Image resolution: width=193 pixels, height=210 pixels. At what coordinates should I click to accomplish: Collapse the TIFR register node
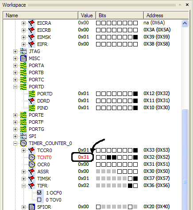point(23,186)
